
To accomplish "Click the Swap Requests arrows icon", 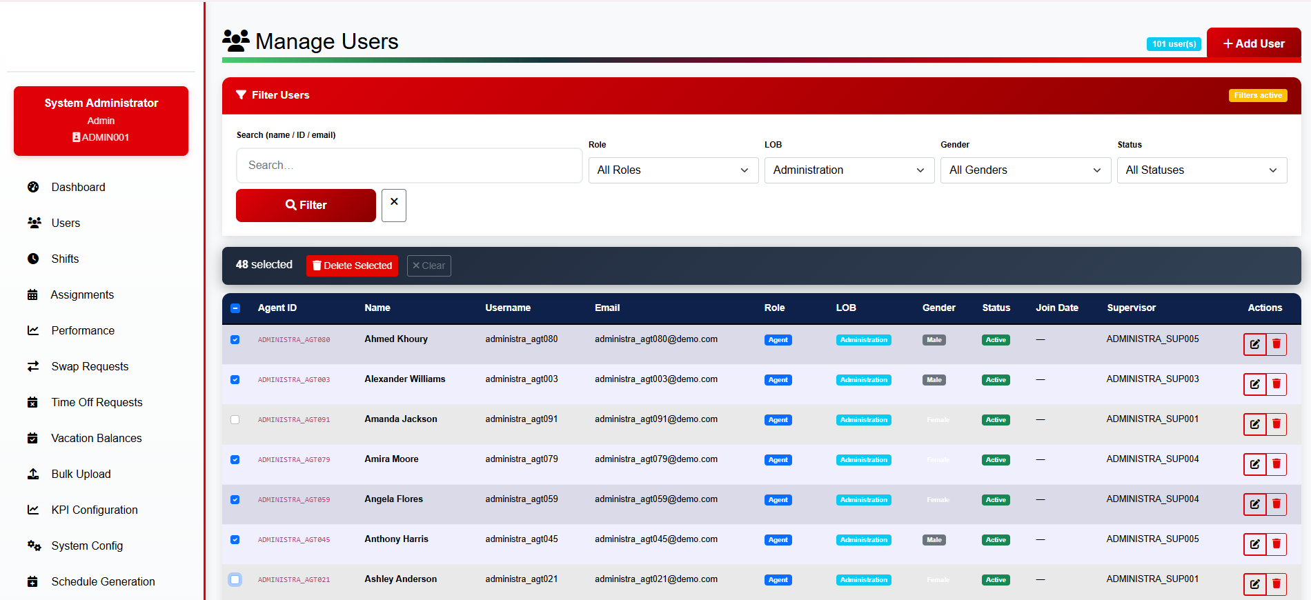I will point(33,366).
